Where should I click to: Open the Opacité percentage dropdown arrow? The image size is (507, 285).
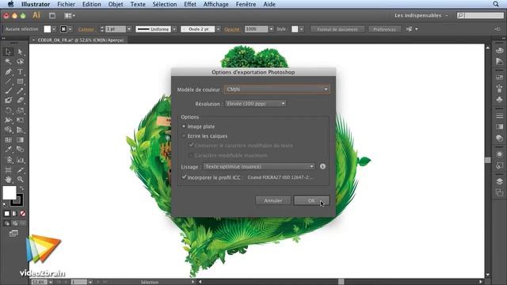pyautogui.click(x=271, y=29)
